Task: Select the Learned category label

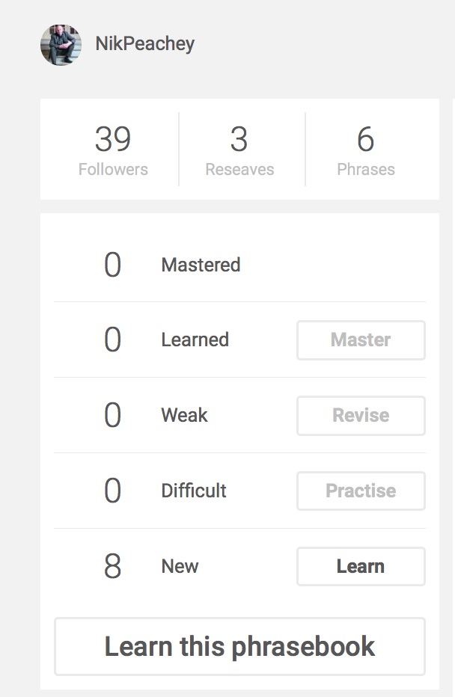Action: pos(195,340)
